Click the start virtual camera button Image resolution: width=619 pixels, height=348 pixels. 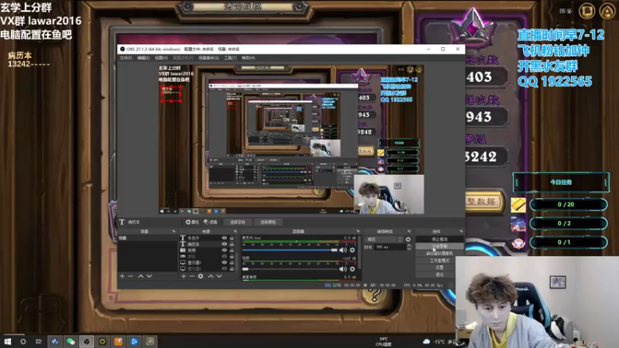pos(439,254)
